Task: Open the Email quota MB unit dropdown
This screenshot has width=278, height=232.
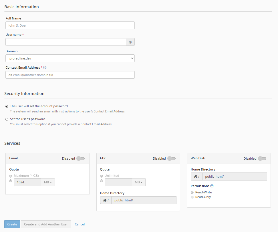Action: pyautogui.click(x=48, y=182)
